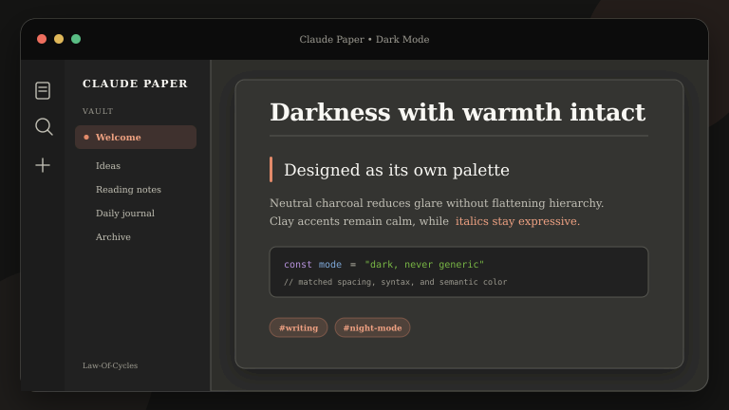Click the #writing tag
Image resolution: width=729 pixels, height=410 pixels.
pos(298,327)
